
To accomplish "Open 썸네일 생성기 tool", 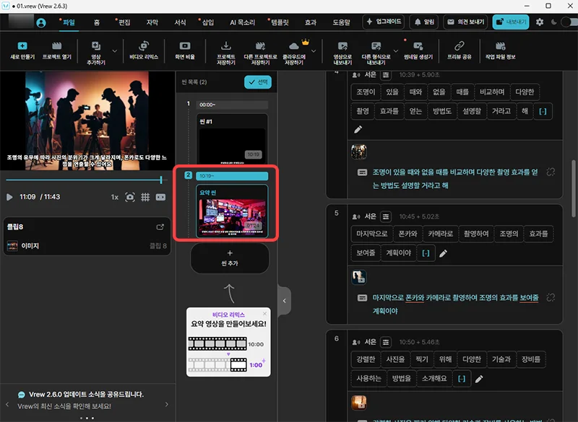I will (x=418, y=50).
